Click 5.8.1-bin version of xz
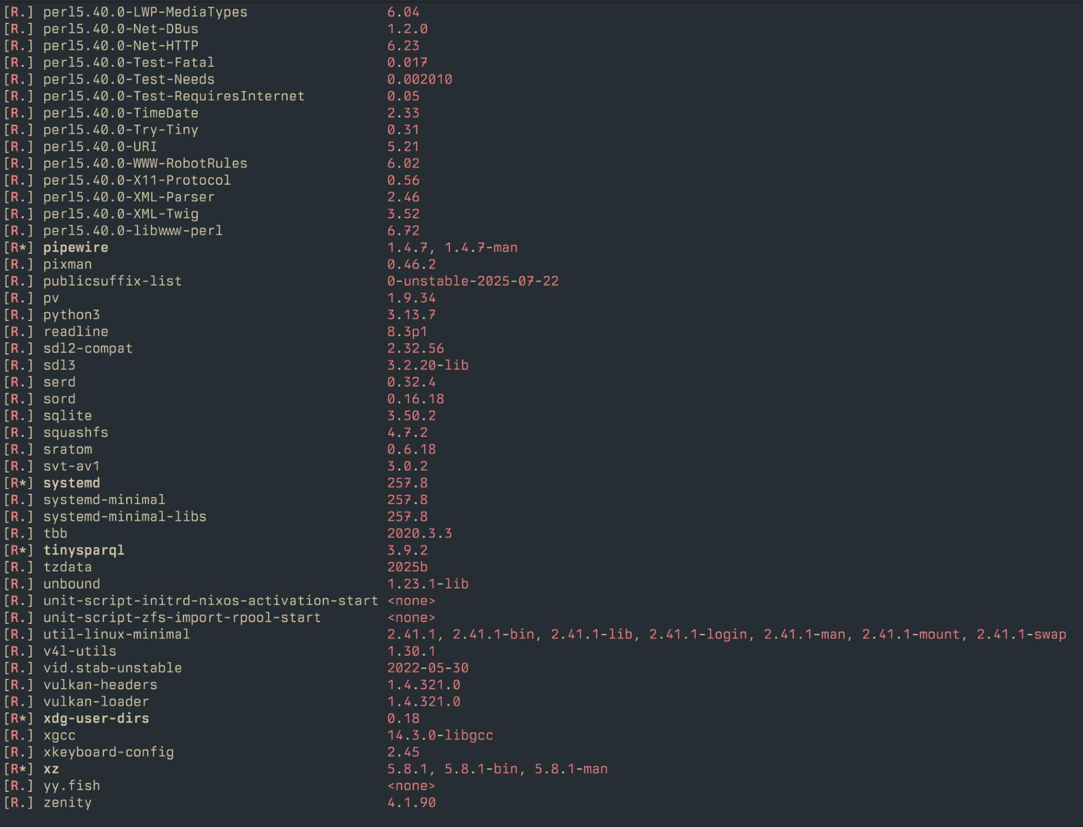 [x=481, y=769]
